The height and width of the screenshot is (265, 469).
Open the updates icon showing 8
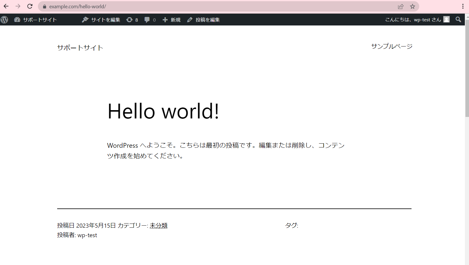[132, 20]
